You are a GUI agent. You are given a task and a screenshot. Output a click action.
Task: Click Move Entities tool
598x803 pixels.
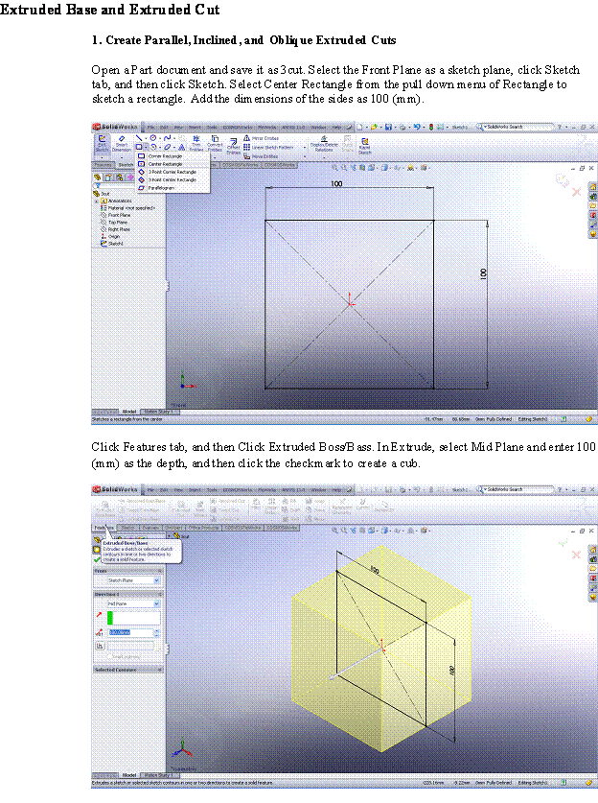(x=261, y=156)
